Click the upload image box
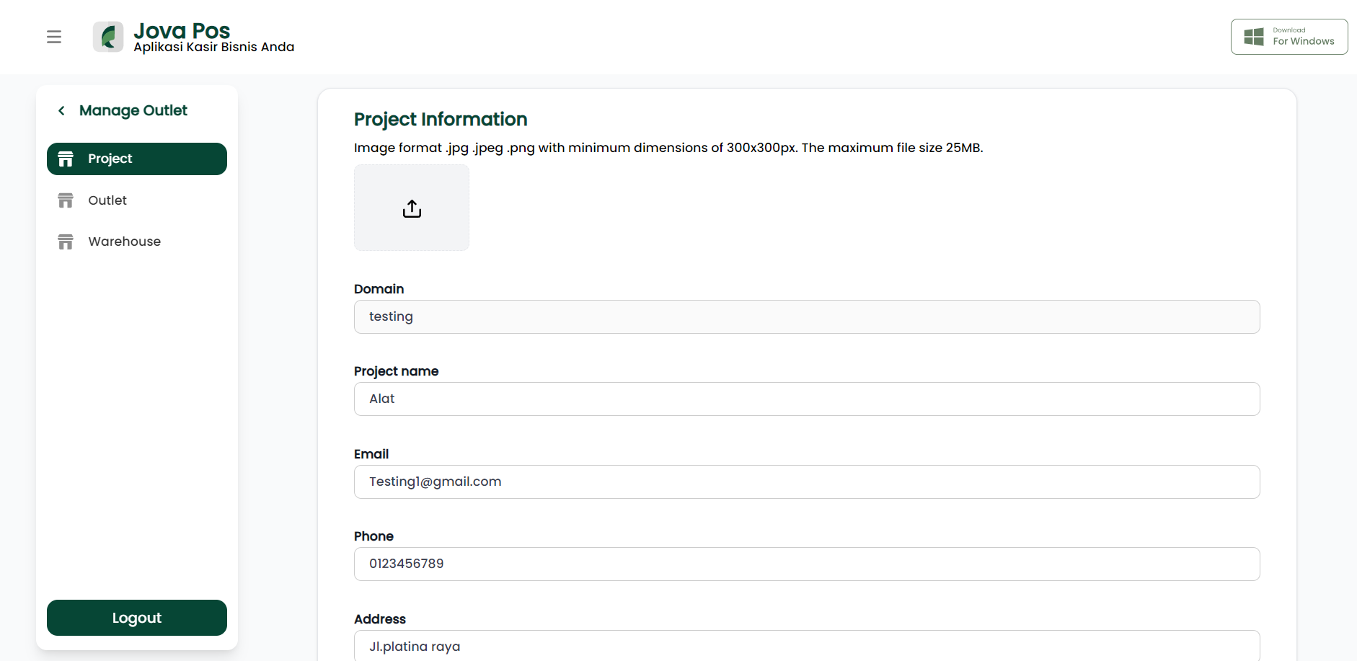The width and height of the screenshot is (1357, 661). tap(412, 208)
